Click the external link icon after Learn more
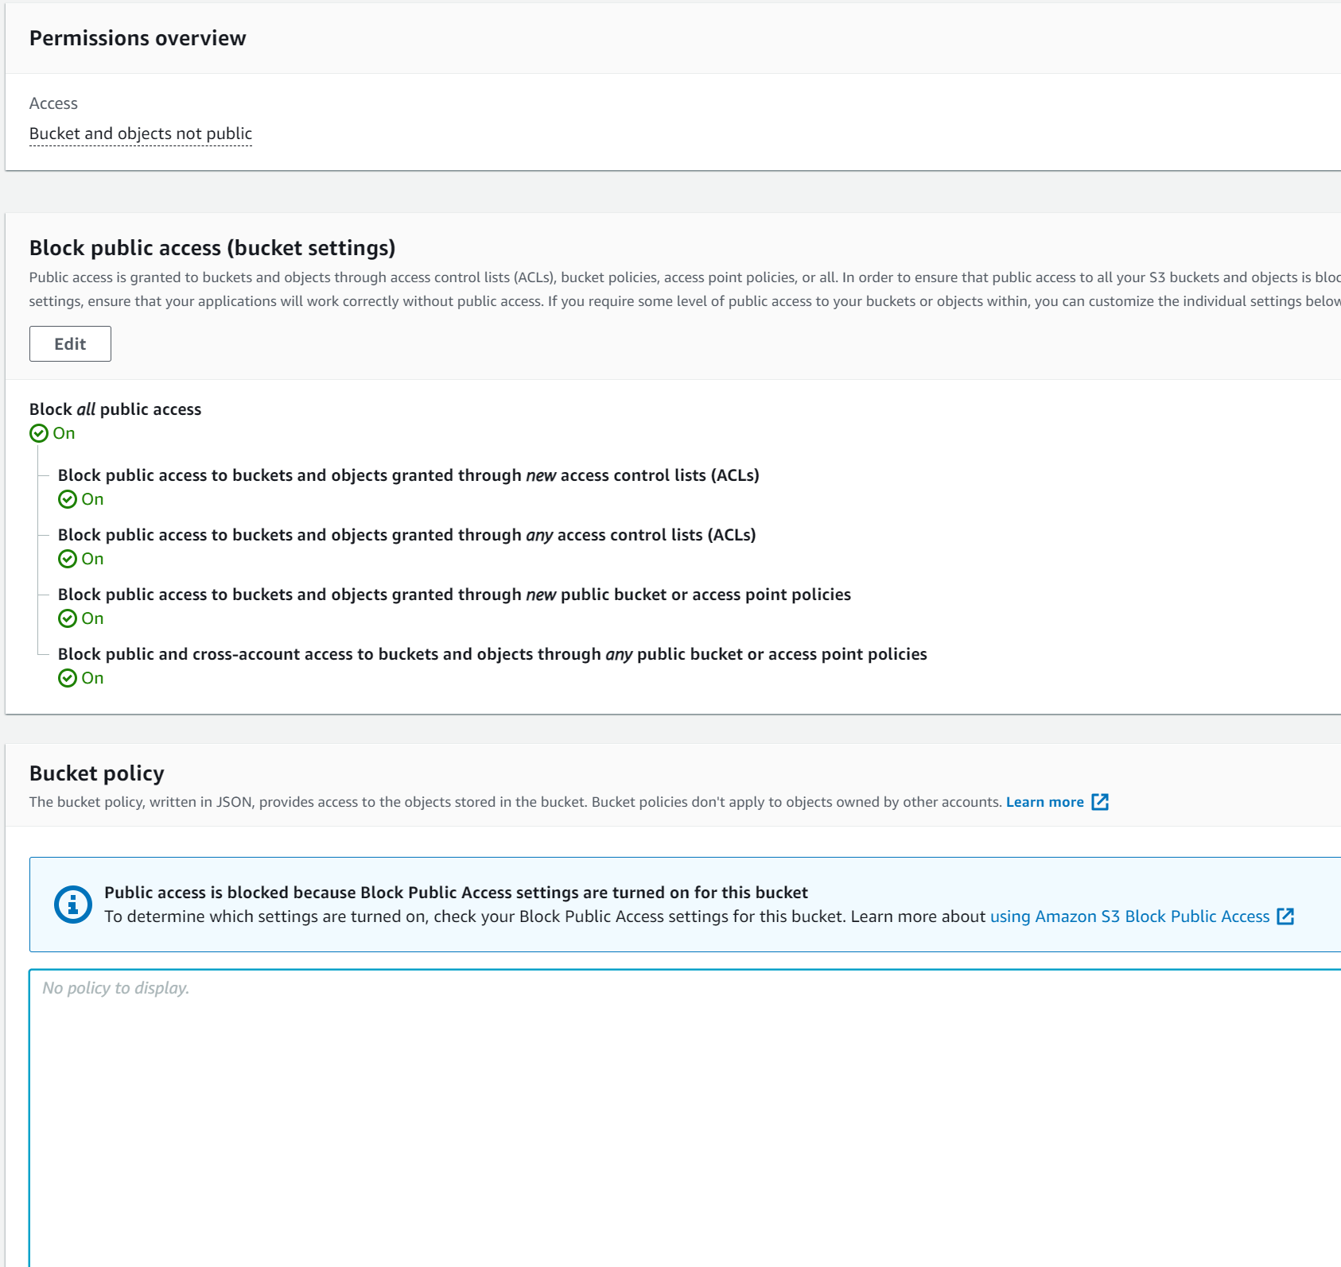The width and height of the screenshot is (1341, 1267). [1102, 802]
